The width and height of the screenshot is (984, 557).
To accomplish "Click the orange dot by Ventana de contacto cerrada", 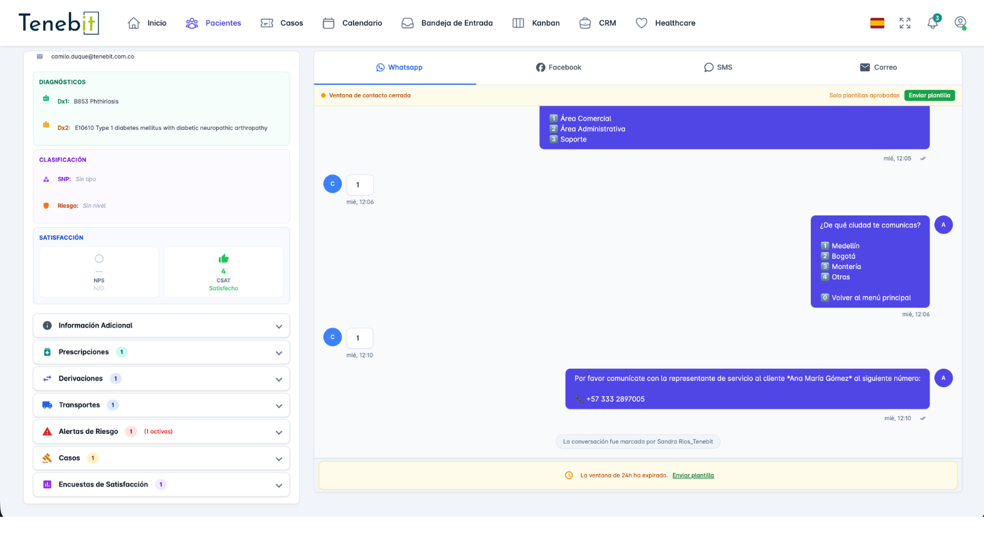I will click(x=323, y=95).
